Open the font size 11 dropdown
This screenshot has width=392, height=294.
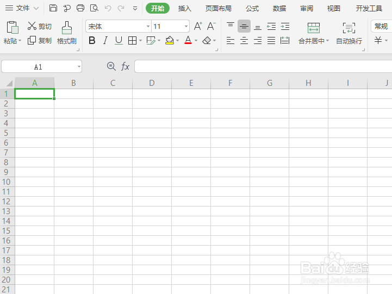(x=186, y=26)
